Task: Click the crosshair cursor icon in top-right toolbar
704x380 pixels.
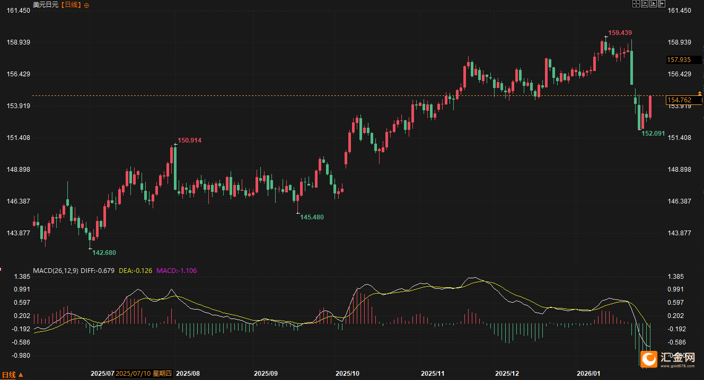Action: 637,4
